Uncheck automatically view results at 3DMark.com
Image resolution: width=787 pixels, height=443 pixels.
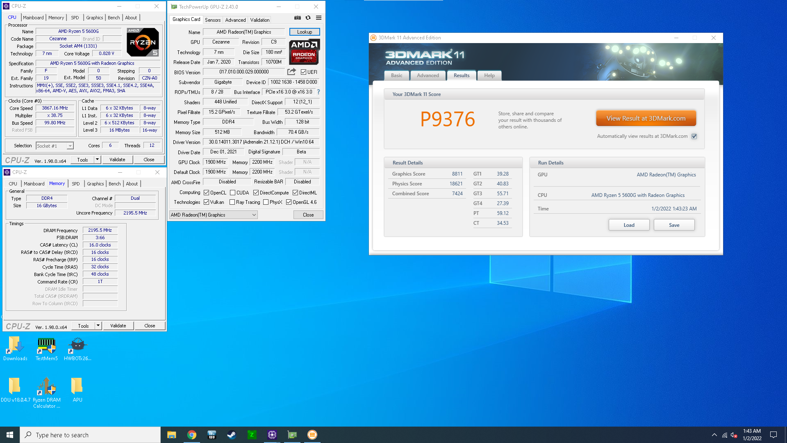click(694, 136)
